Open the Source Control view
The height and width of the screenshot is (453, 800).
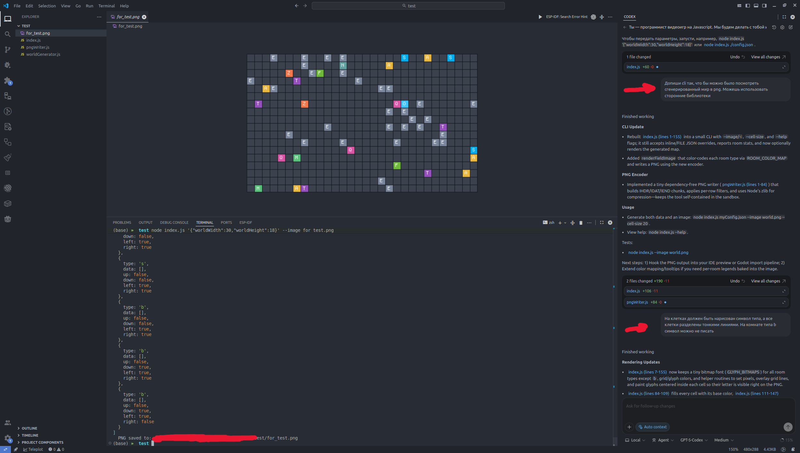pyautogui.click(x=8, y=49)
